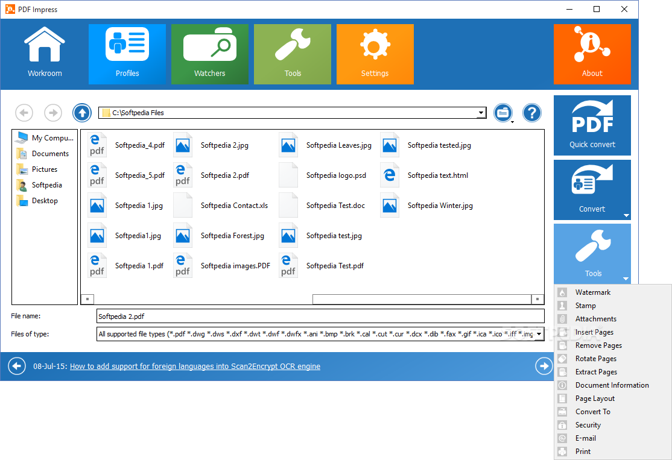Choose E-mail menu entry
This screenshot has height=460, width=672.
click(613, 438)
